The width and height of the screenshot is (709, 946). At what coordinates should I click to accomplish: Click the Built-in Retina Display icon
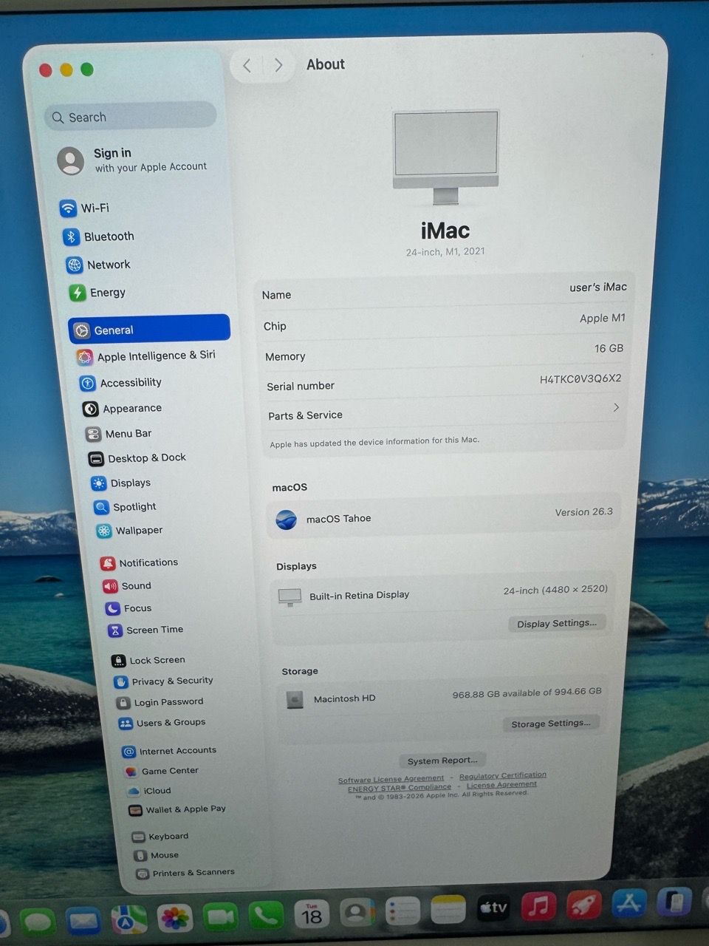[290, 596]
